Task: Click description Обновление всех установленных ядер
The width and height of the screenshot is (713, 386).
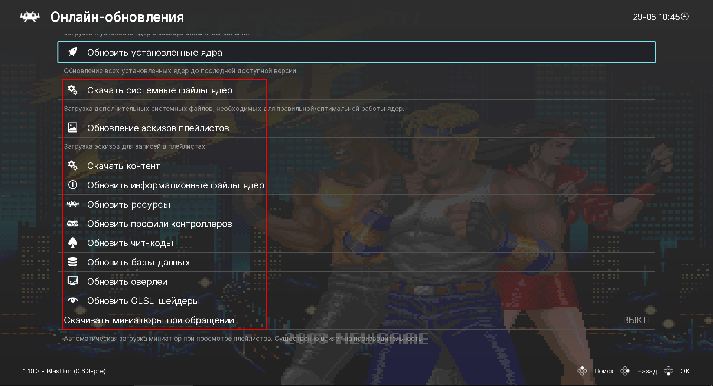Action: click(x=180, y=70)
